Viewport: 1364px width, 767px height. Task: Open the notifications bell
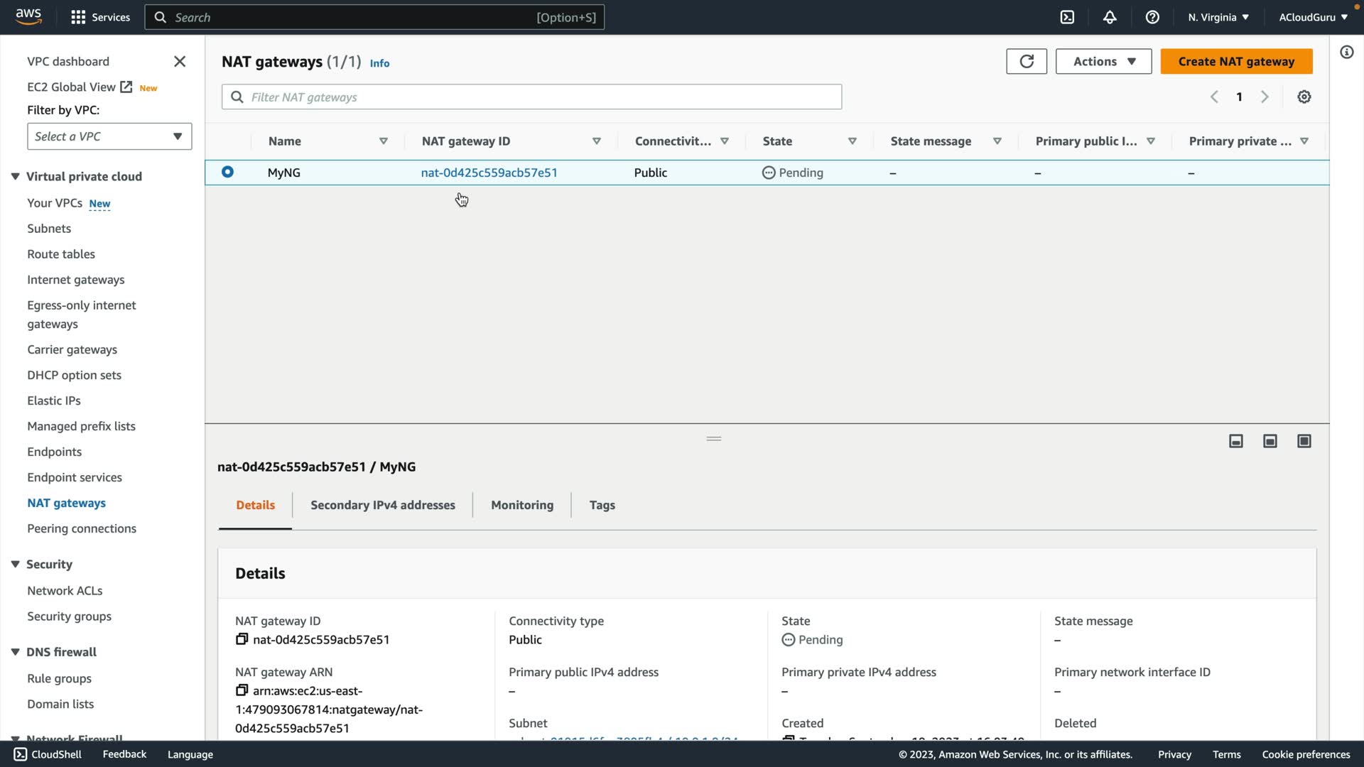[1110, 17]
